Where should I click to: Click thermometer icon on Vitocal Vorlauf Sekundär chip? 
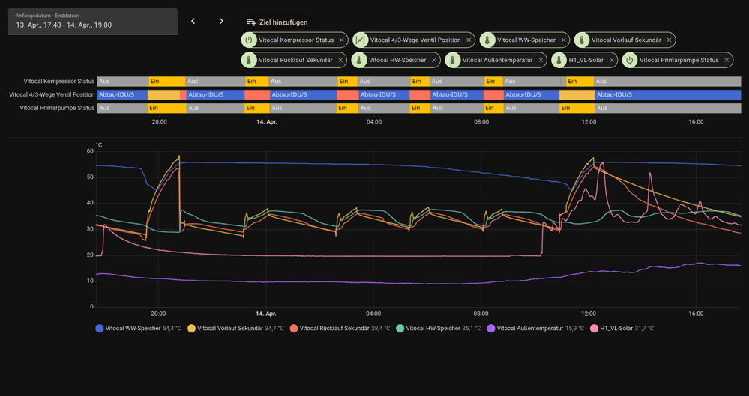click(x=582, y=40)
